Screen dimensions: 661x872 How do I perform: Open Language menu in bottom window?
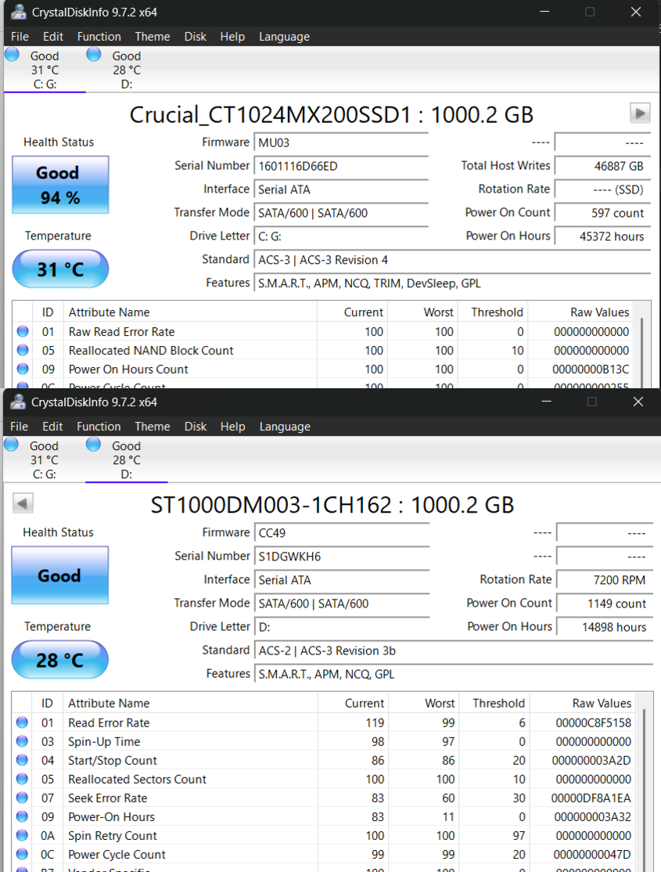pos(285,427)
